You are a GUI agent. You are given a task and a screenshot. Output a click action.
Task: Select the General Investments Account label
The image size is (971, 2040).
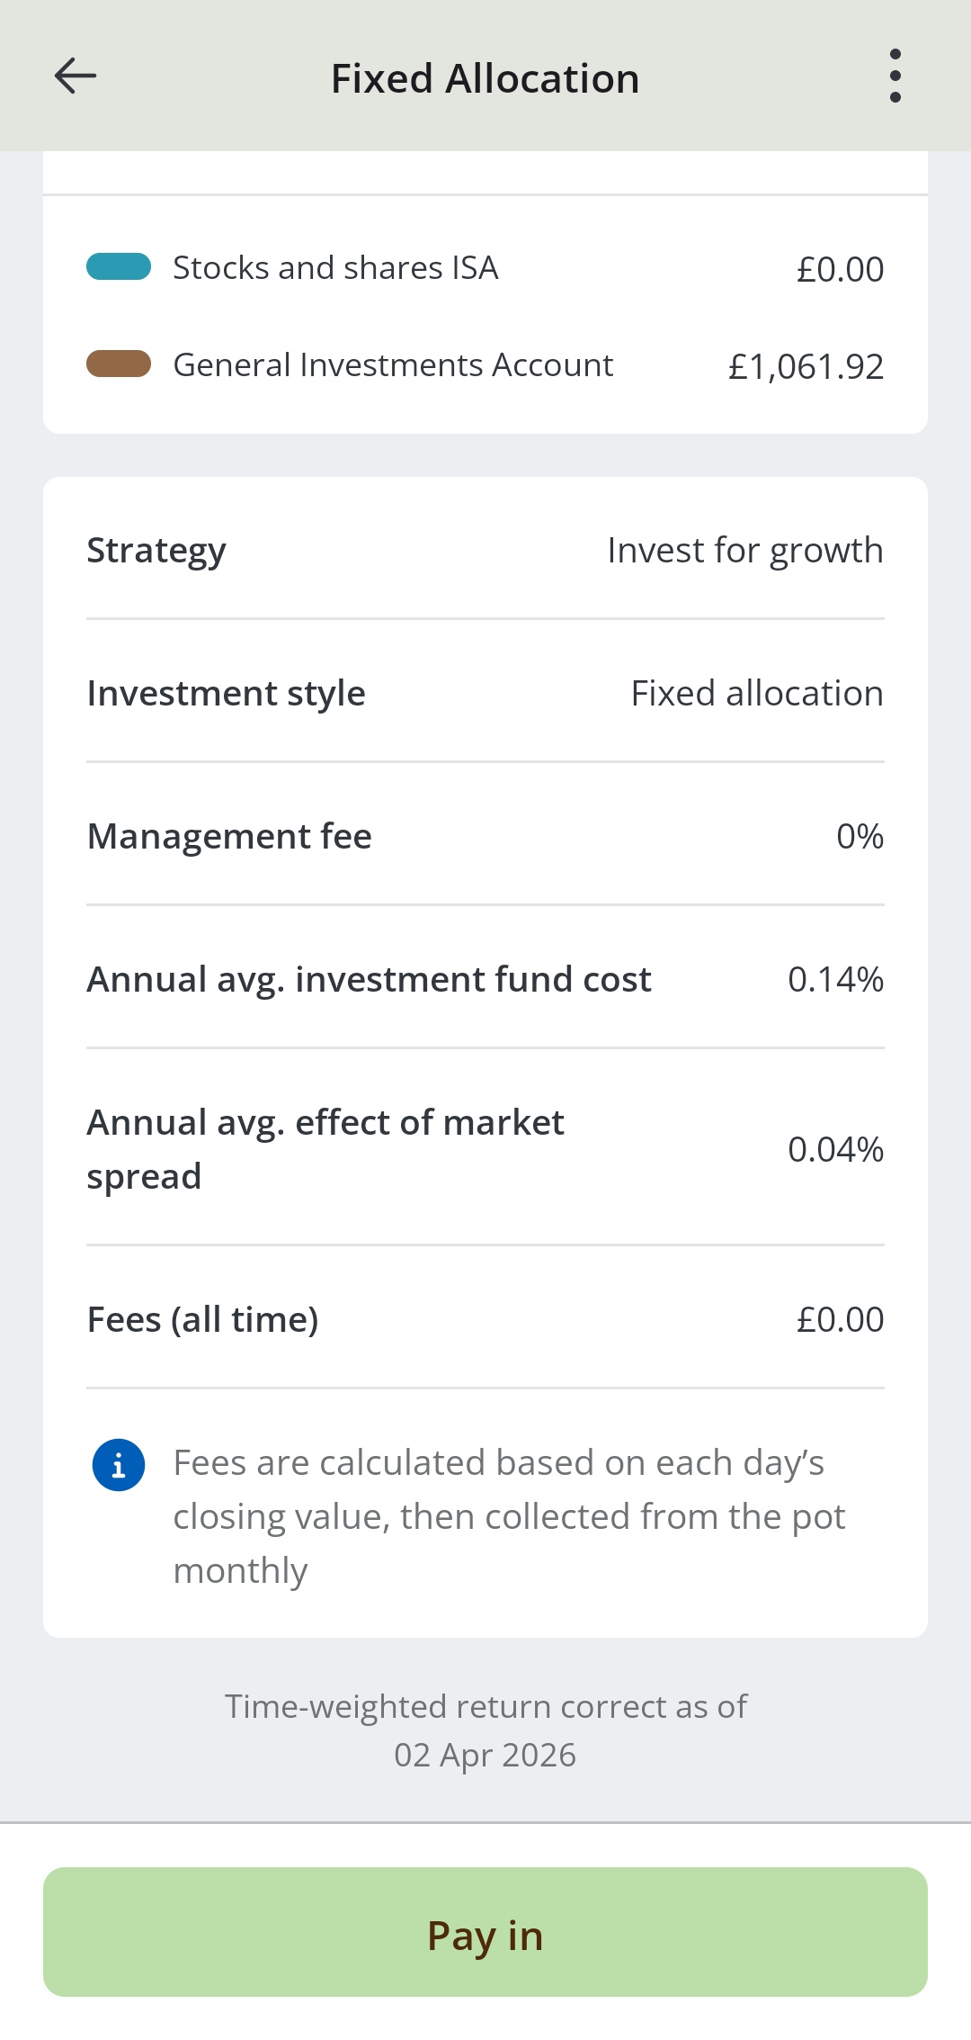point(393,365)
